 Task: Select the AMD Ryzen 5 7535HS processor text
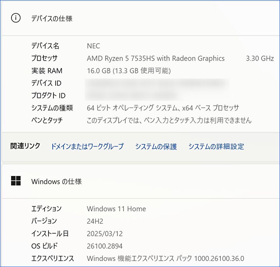pos(156,58)
